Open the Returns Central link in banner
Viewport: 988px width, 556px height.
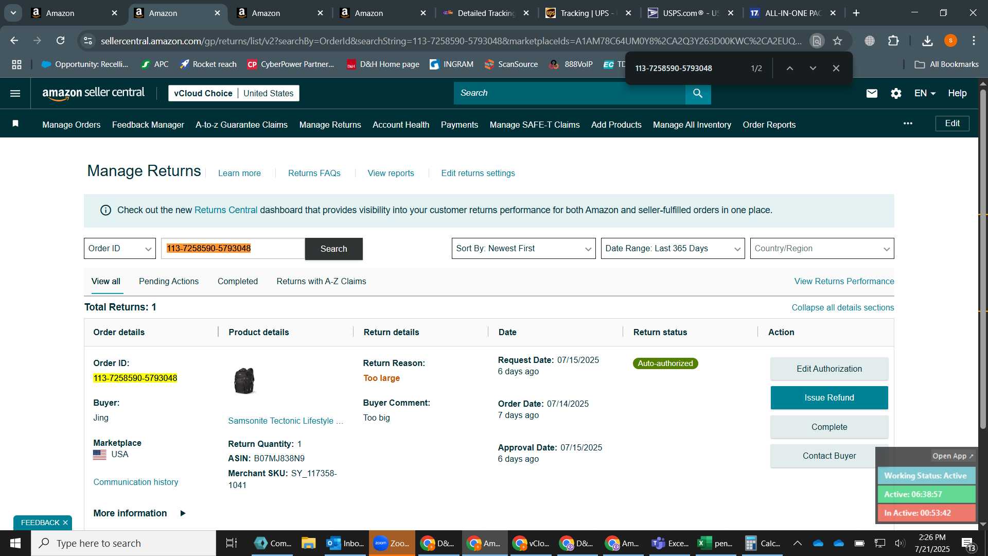[225, 210]
